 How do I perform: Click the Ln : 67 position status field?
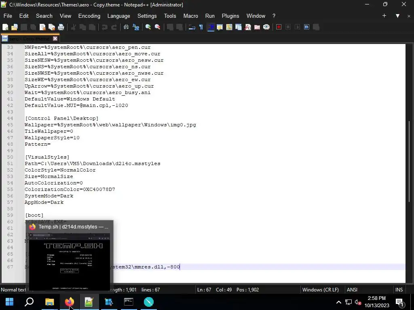[x=204, y=289]
